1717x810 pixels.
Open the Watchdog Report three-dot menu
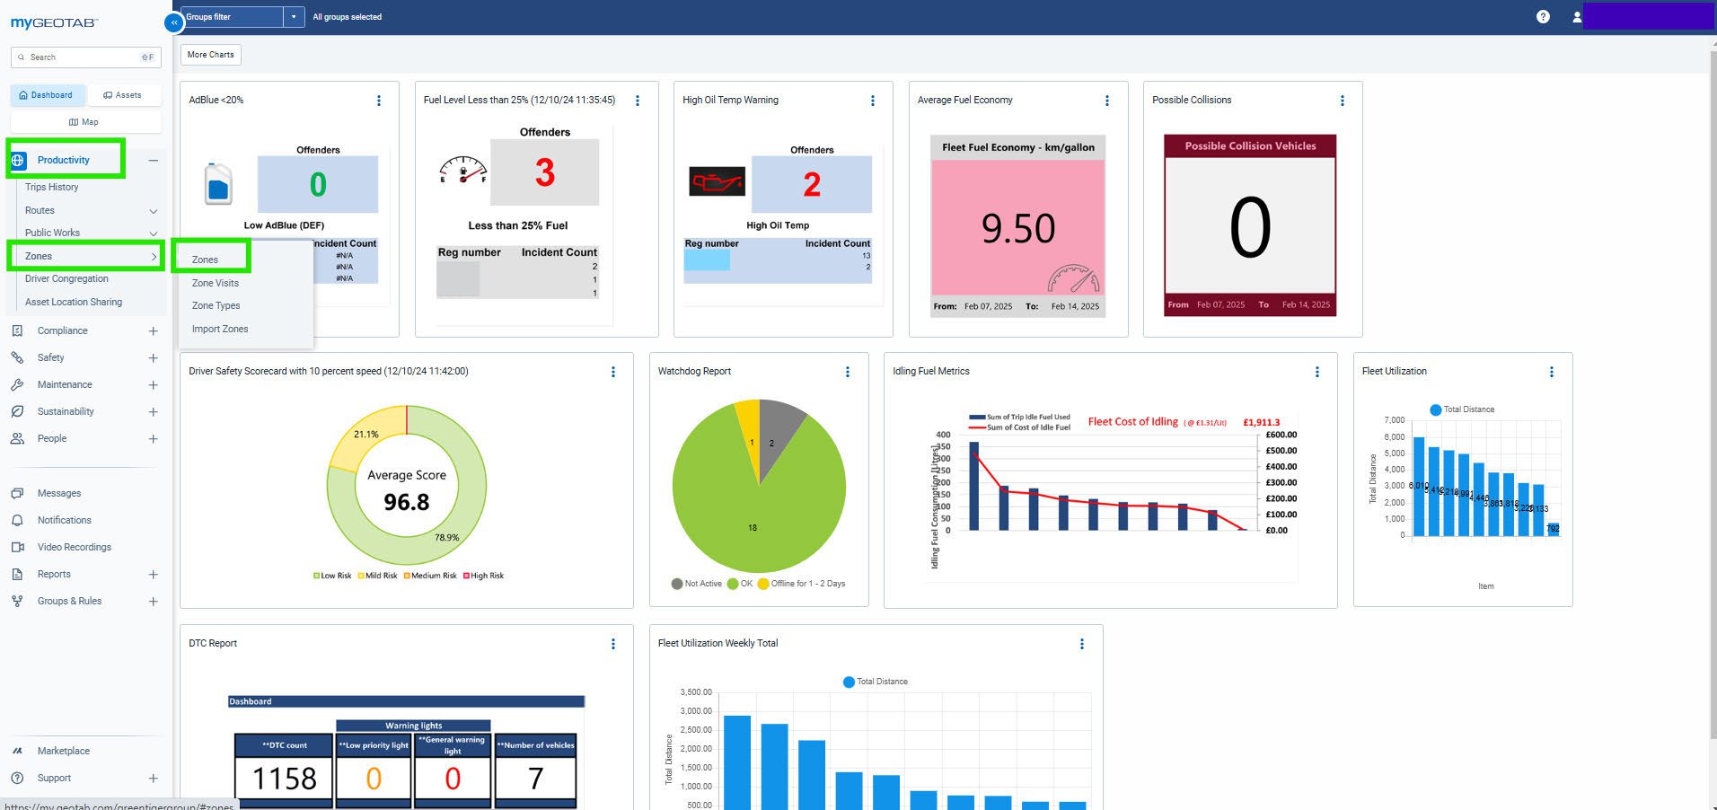tap(847, 372)
